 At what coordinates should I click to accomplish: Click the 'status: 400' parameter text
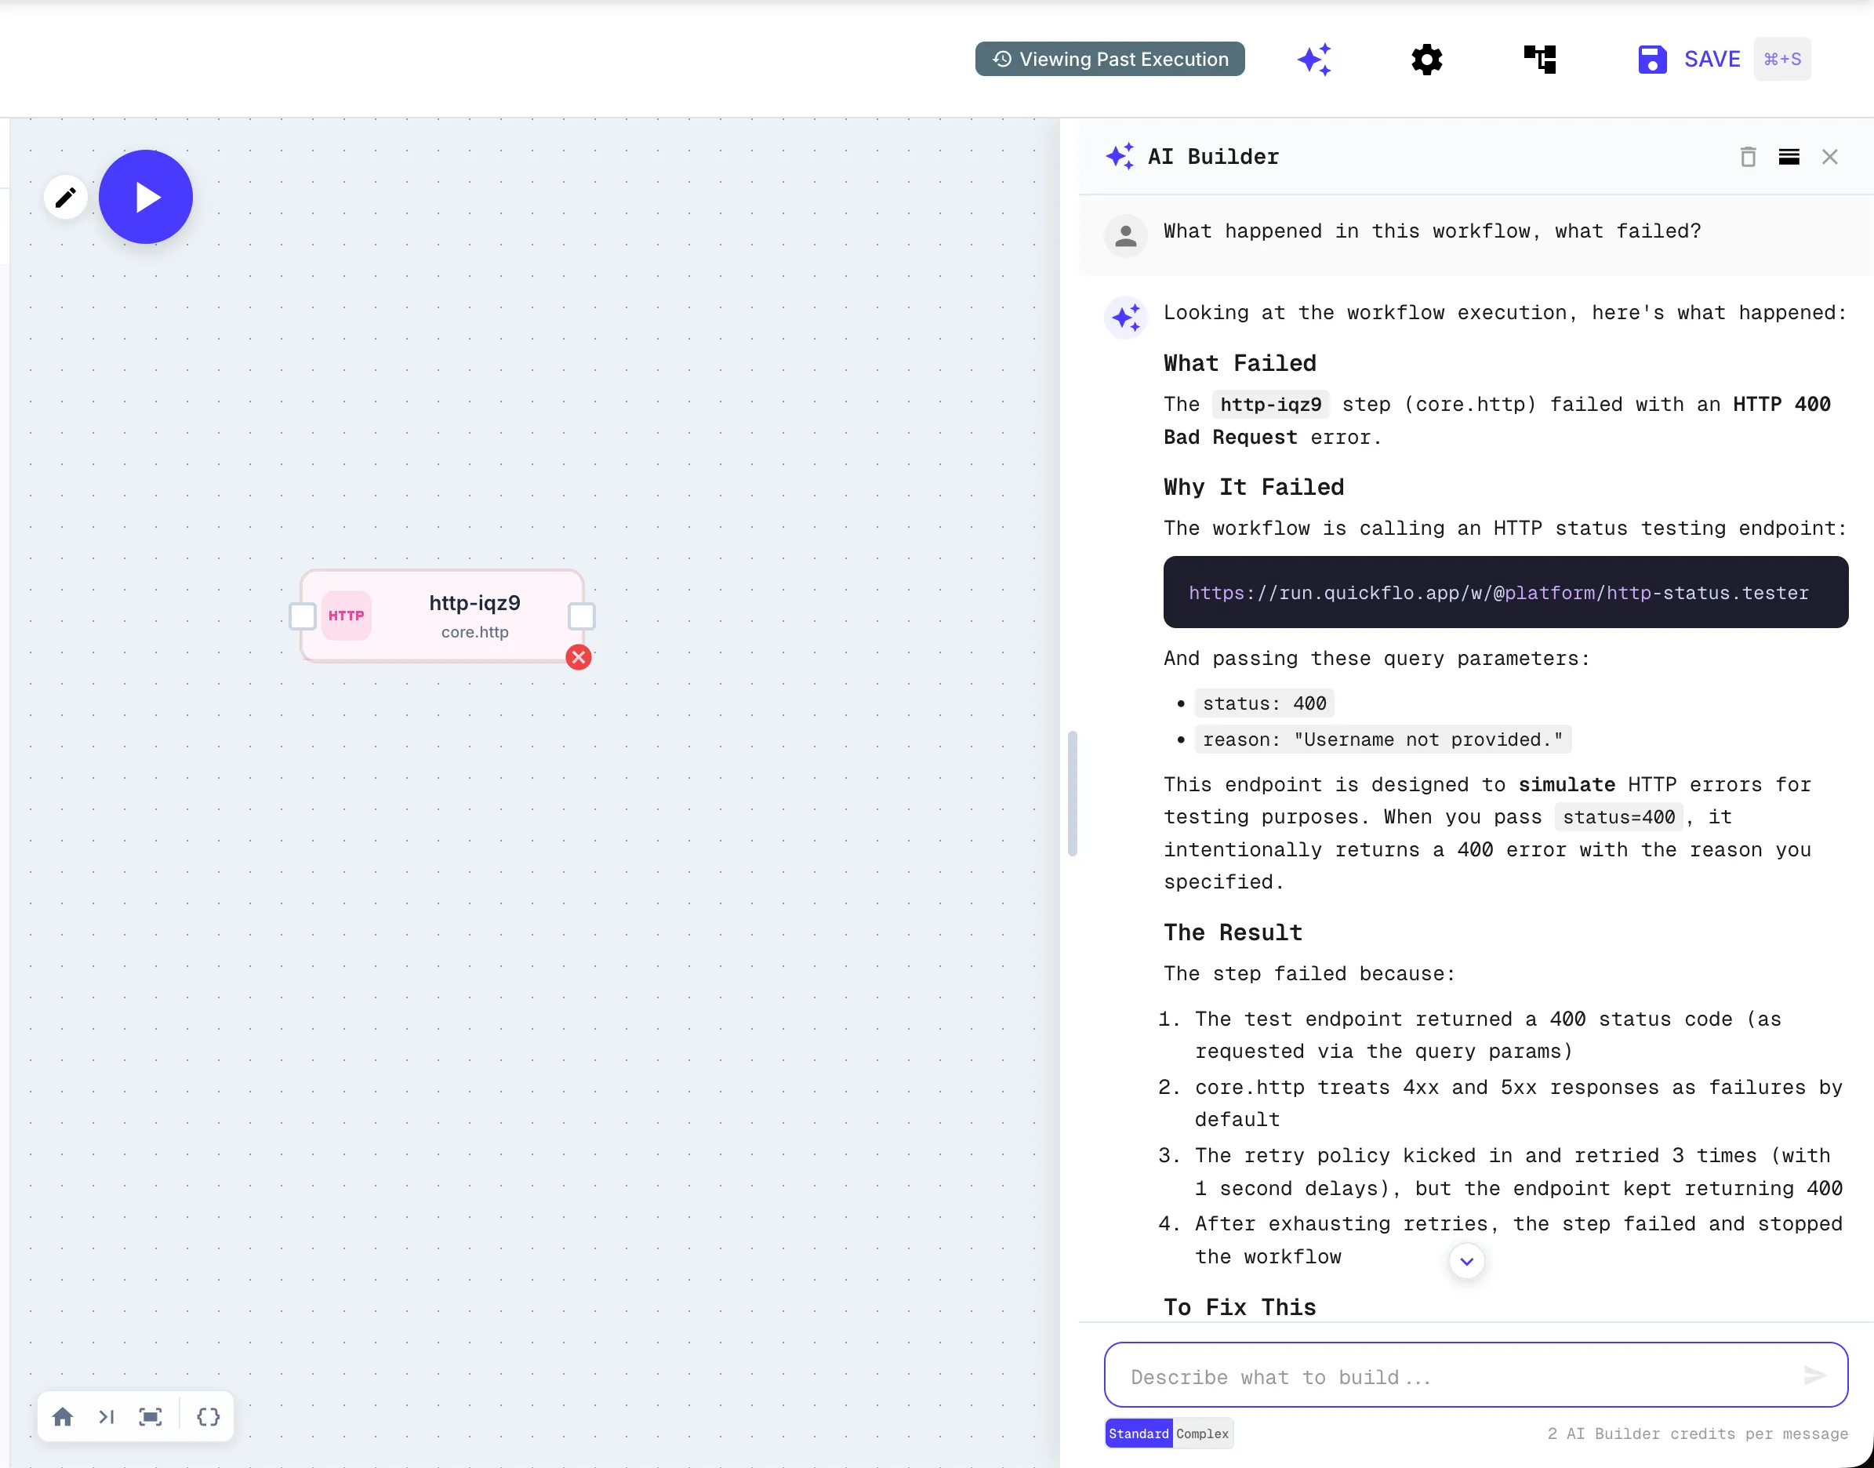pos(1264,703)
